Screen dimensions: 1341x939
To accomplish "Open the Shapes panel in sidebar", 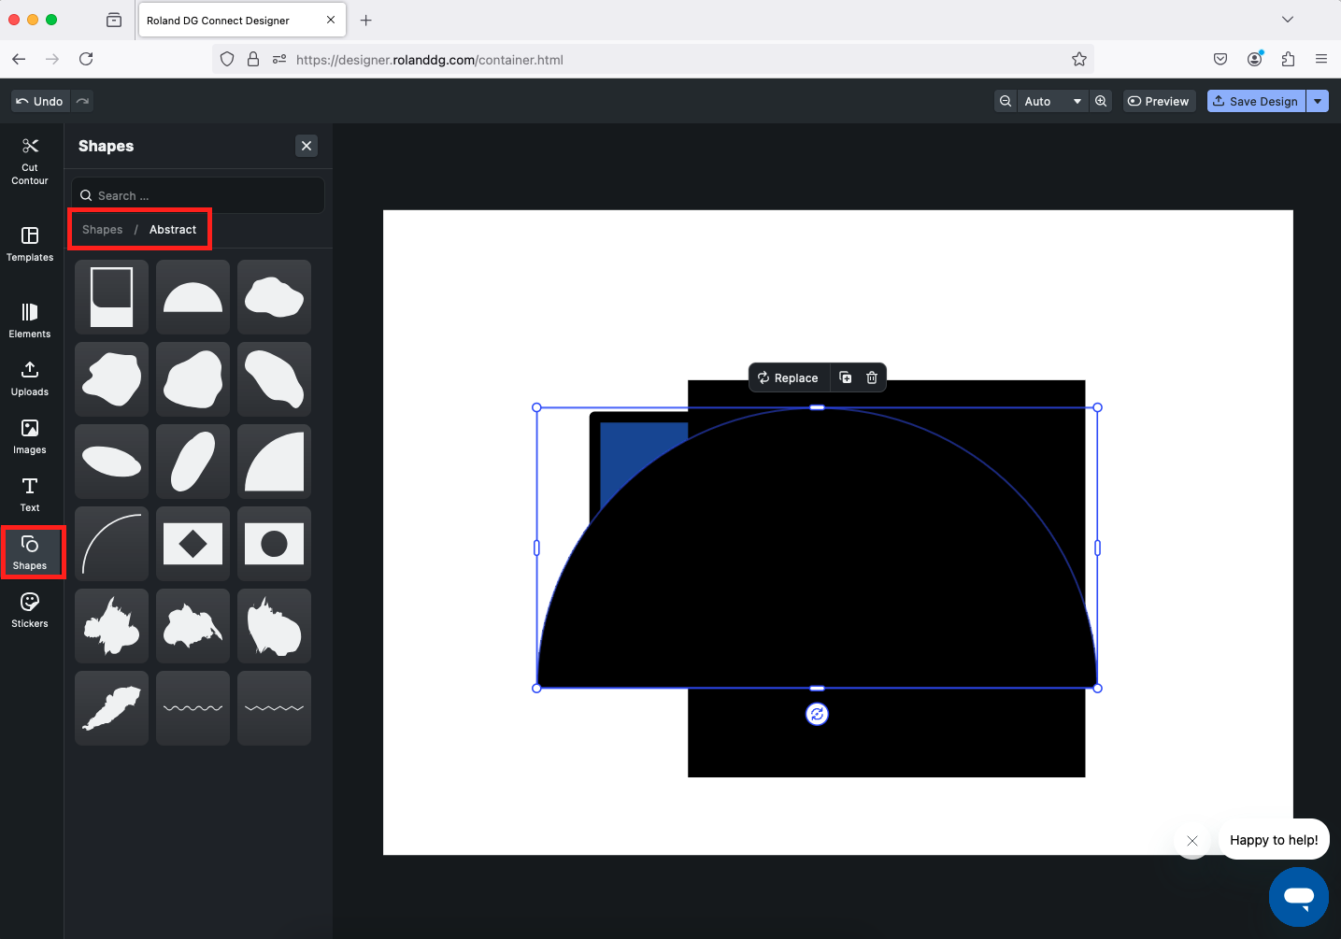I will click(30, 552).
